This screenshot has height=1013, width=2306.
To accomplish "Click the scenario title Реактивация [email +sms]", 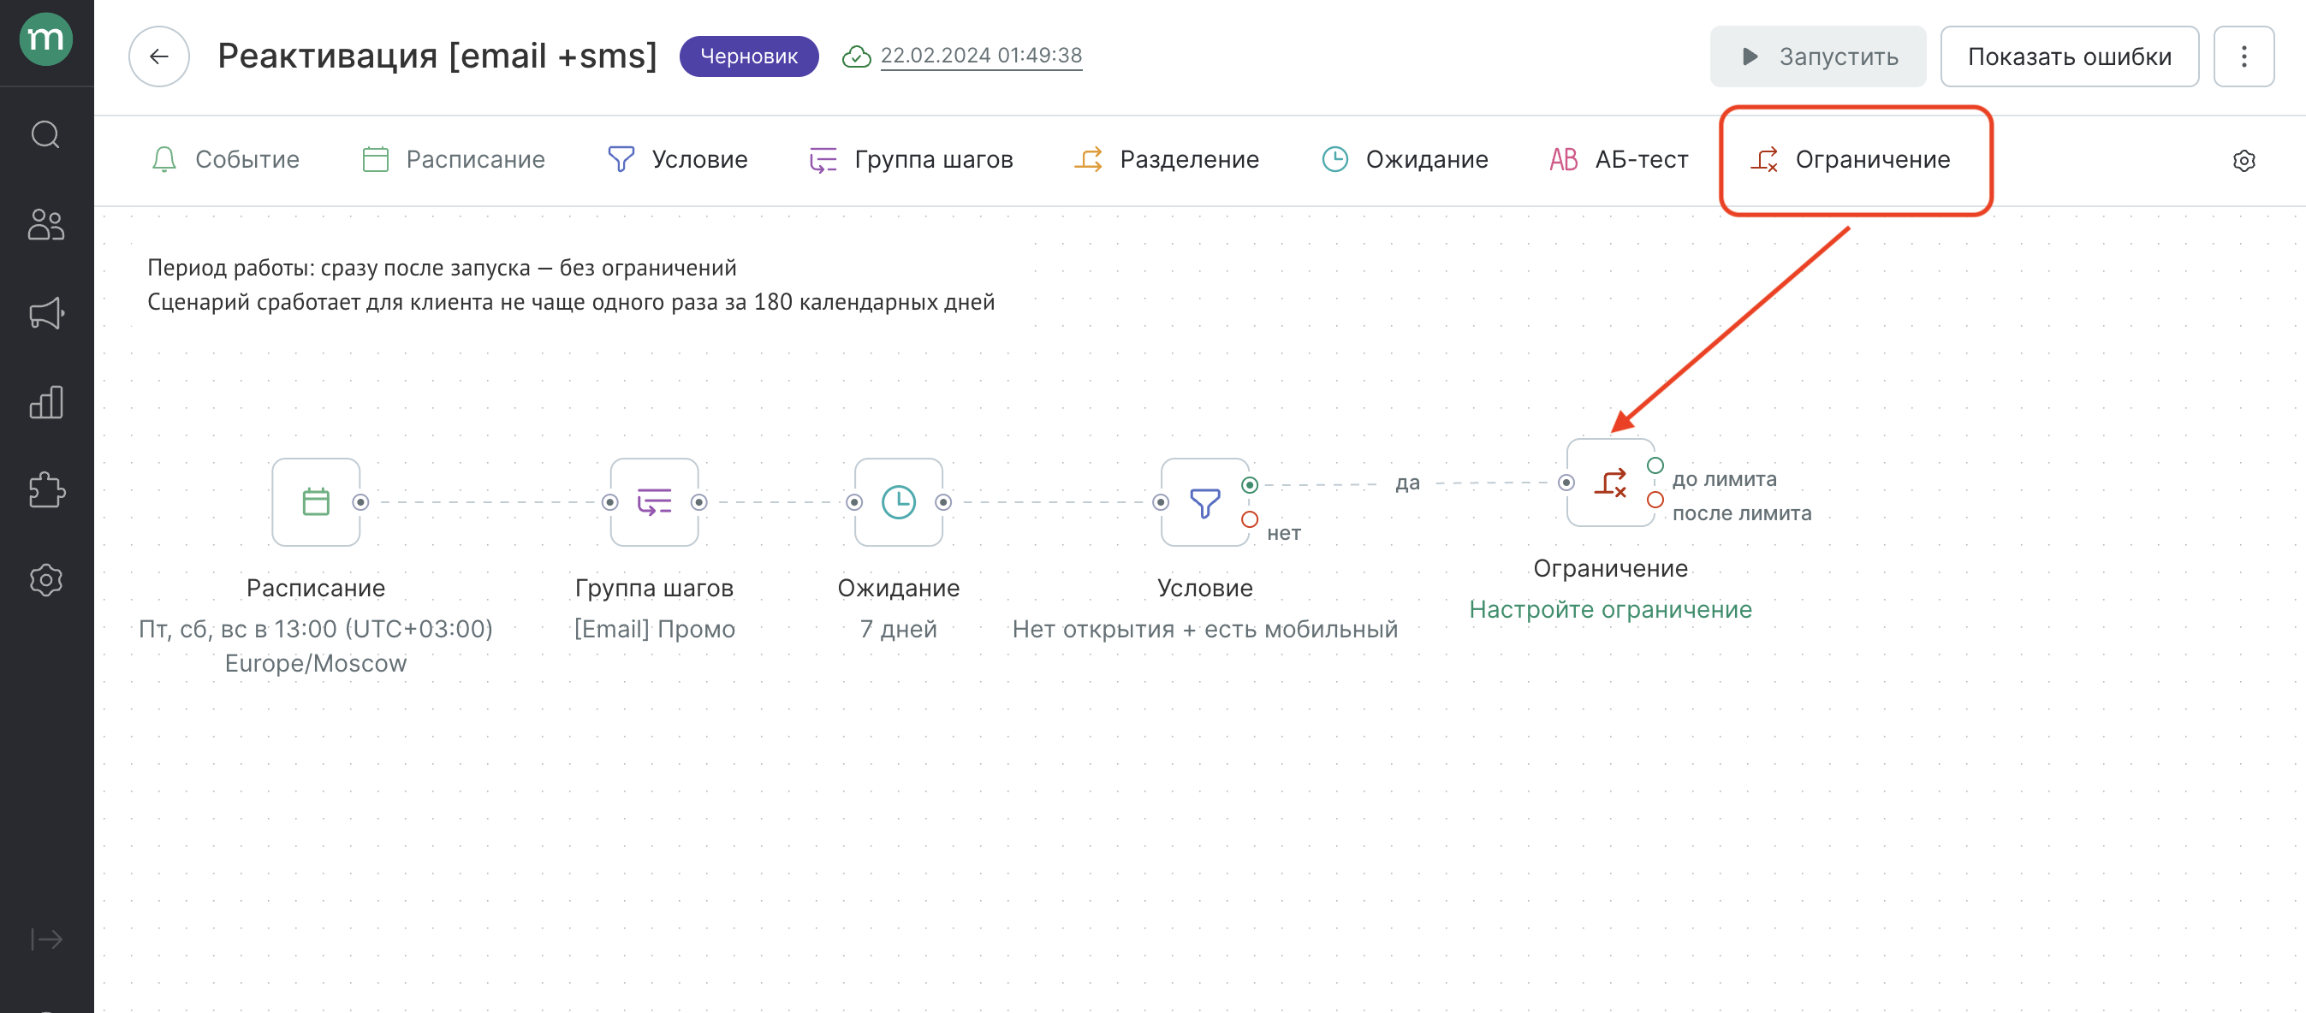I will 437,56.
